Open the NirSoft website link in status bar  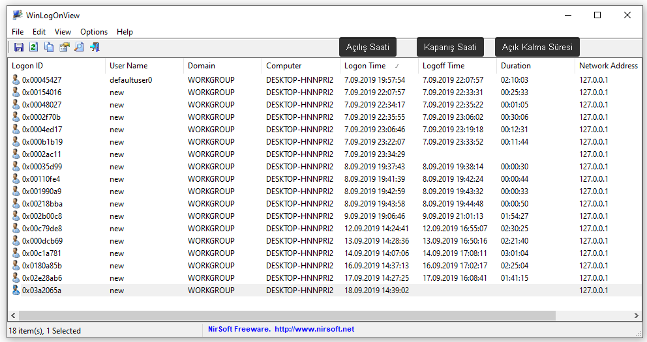click(x=314, y=330)
